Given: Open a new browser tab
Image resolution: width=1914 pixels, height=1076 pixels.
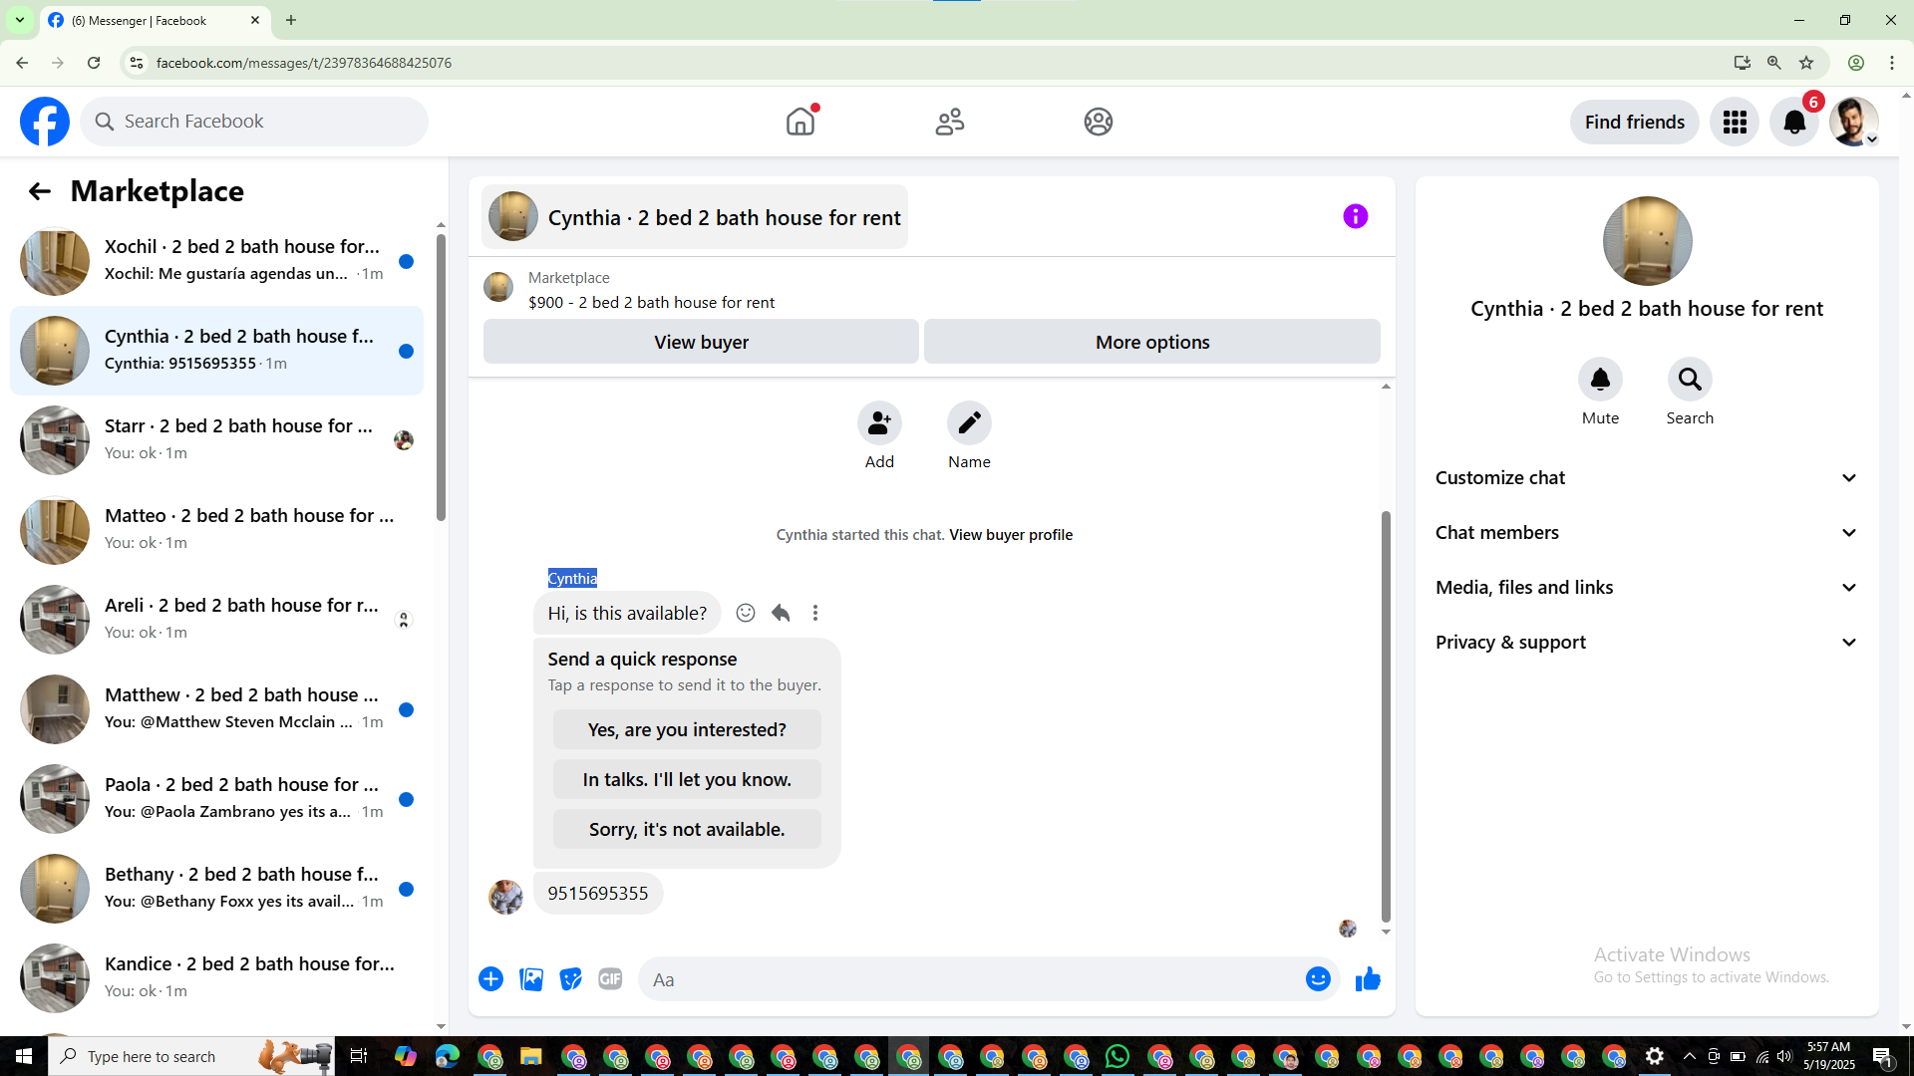Looking at the screenshot, I should (291, 20).
